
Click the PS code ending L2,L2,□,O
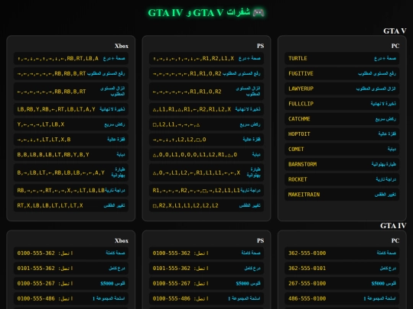pyautogui.click(x=180, y=140)
